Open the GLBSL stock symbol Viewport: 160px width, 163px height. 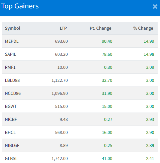pyautogui.click(x=11, y=159)
